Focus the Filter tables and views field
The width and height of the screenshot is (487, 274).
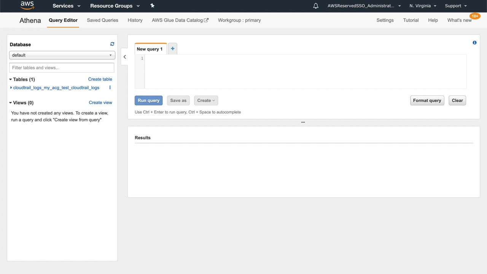pyautogui.click(x=62, y=68)
